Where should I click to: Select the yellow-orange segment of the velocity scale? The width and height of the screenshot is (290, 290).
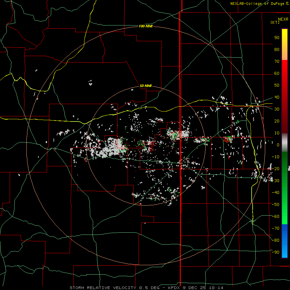[x=285, y=44]
